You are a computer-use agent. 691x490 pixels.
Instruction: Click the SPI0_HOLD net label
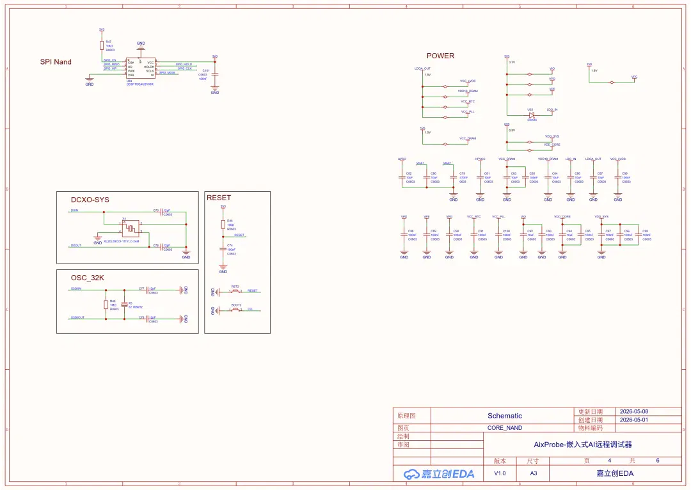point(184,65)
